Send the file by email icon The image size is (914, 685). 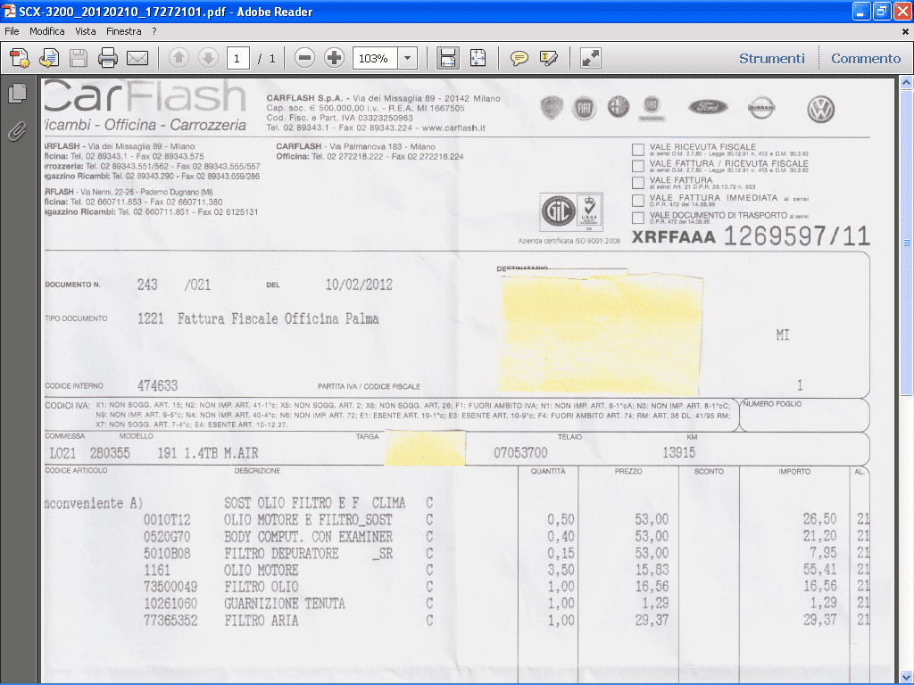(137, 59)
